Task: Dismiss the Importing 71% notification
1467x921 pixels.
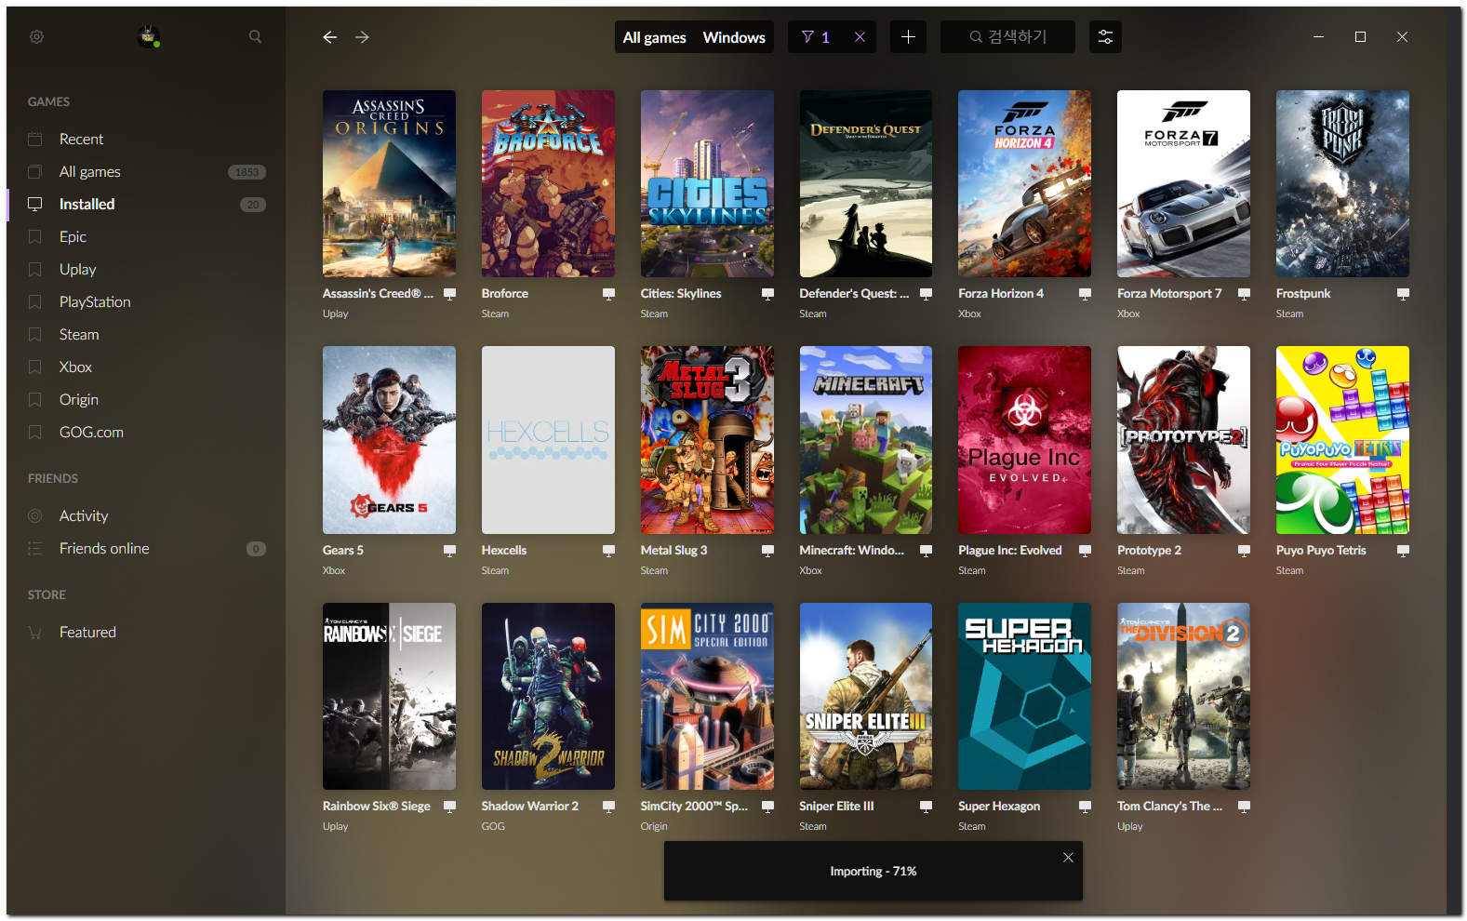Action: click(x=1068, y=858)
